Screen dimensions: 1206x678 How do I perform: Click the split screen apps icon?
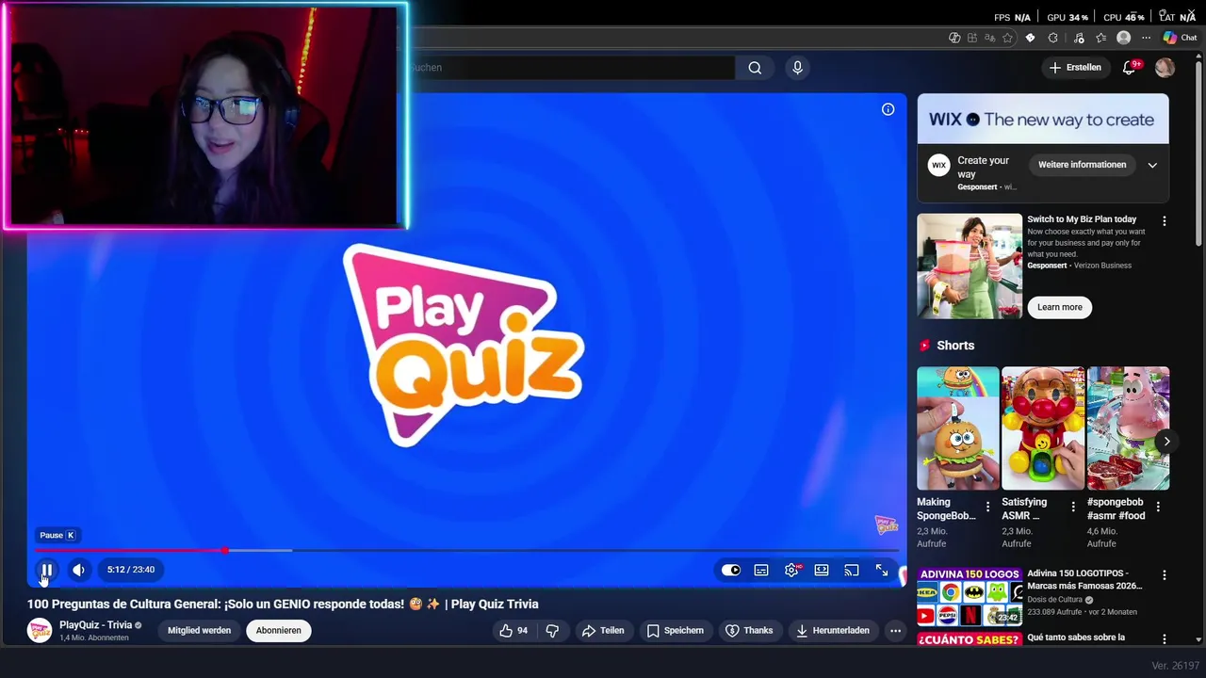pos(972,38)
